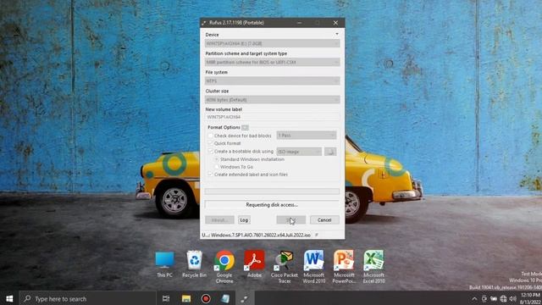Open Task View in the taskbar

click(166, 298)
